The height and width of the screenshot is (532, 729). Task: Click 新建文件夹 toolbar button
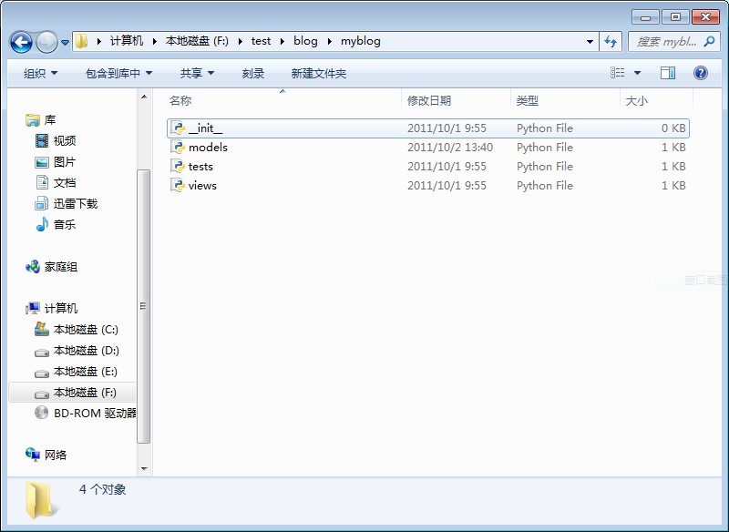[318, 73]
